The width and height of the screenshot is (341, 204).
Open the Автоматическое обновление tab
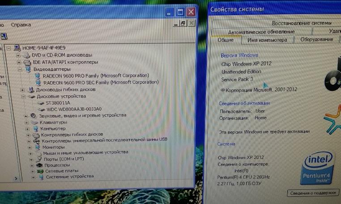[261, 32]
